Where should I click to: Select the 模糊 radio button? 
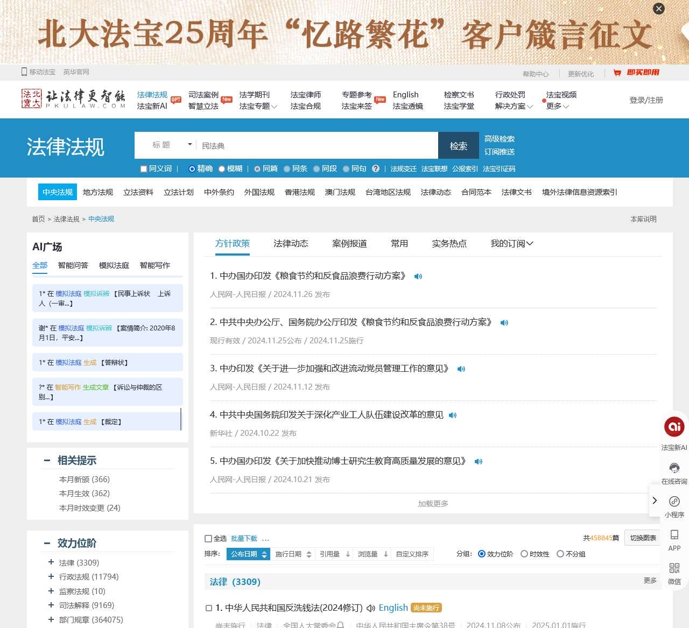[x=222, y=169]
